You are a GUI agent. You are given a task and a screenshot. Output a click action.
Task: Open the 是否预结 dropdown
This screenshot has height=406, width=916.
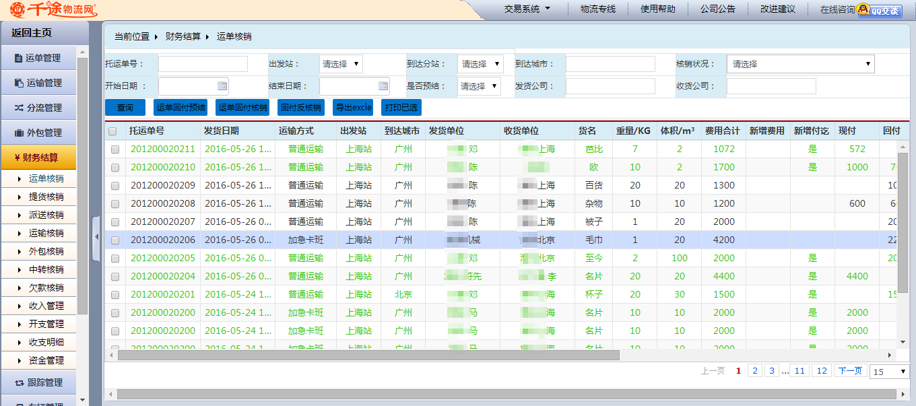click(x=479, y=86)
